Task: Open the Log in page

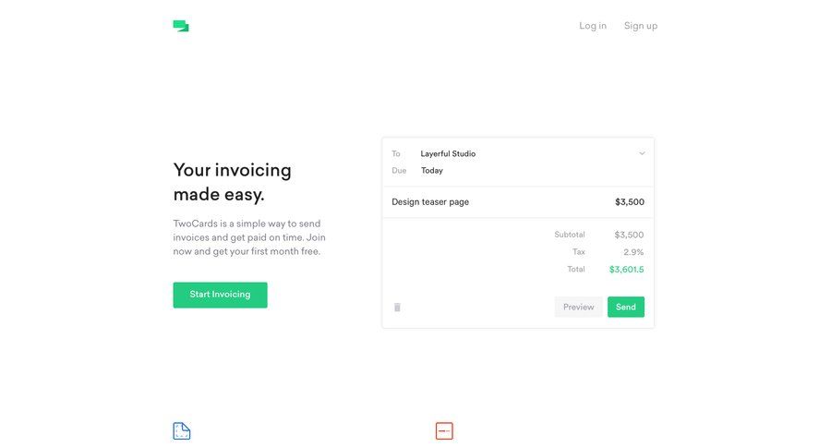Action: (x=593, y=26)
